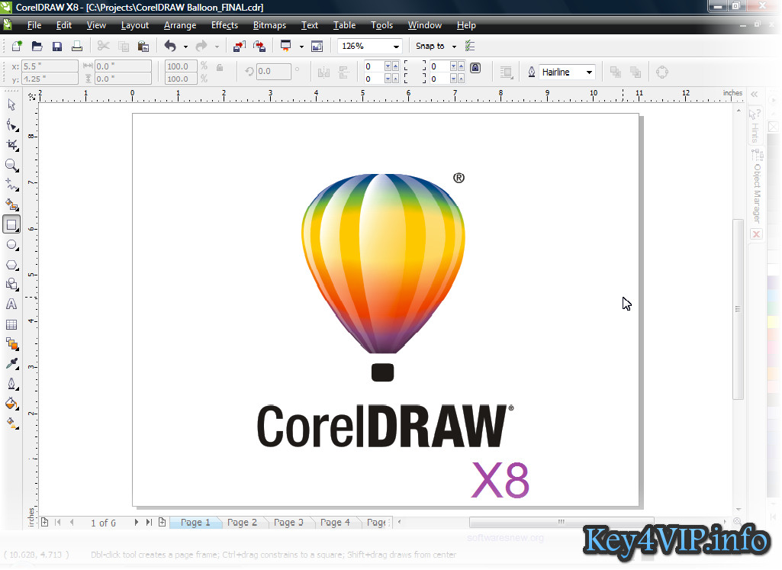Viewport: 782px width, 570px height.
Task: Open the zoom level 126% dropdown
Action: point(396,47)
